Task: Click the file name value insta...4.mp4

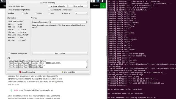Action: pyautogui.click(x=23, y=35)
